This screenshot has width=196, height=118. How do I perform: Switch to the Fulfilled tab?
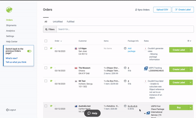click(x=71, y=22)
